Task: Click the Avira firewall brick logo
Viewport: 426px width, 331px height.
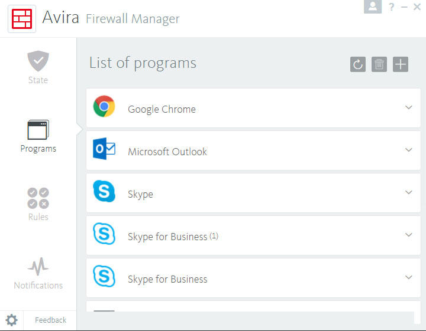Action: click(x=22, y=19)
